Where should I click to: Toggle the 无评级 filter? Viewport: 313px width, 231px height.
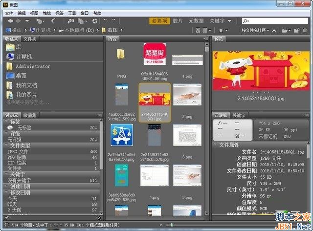51,140
